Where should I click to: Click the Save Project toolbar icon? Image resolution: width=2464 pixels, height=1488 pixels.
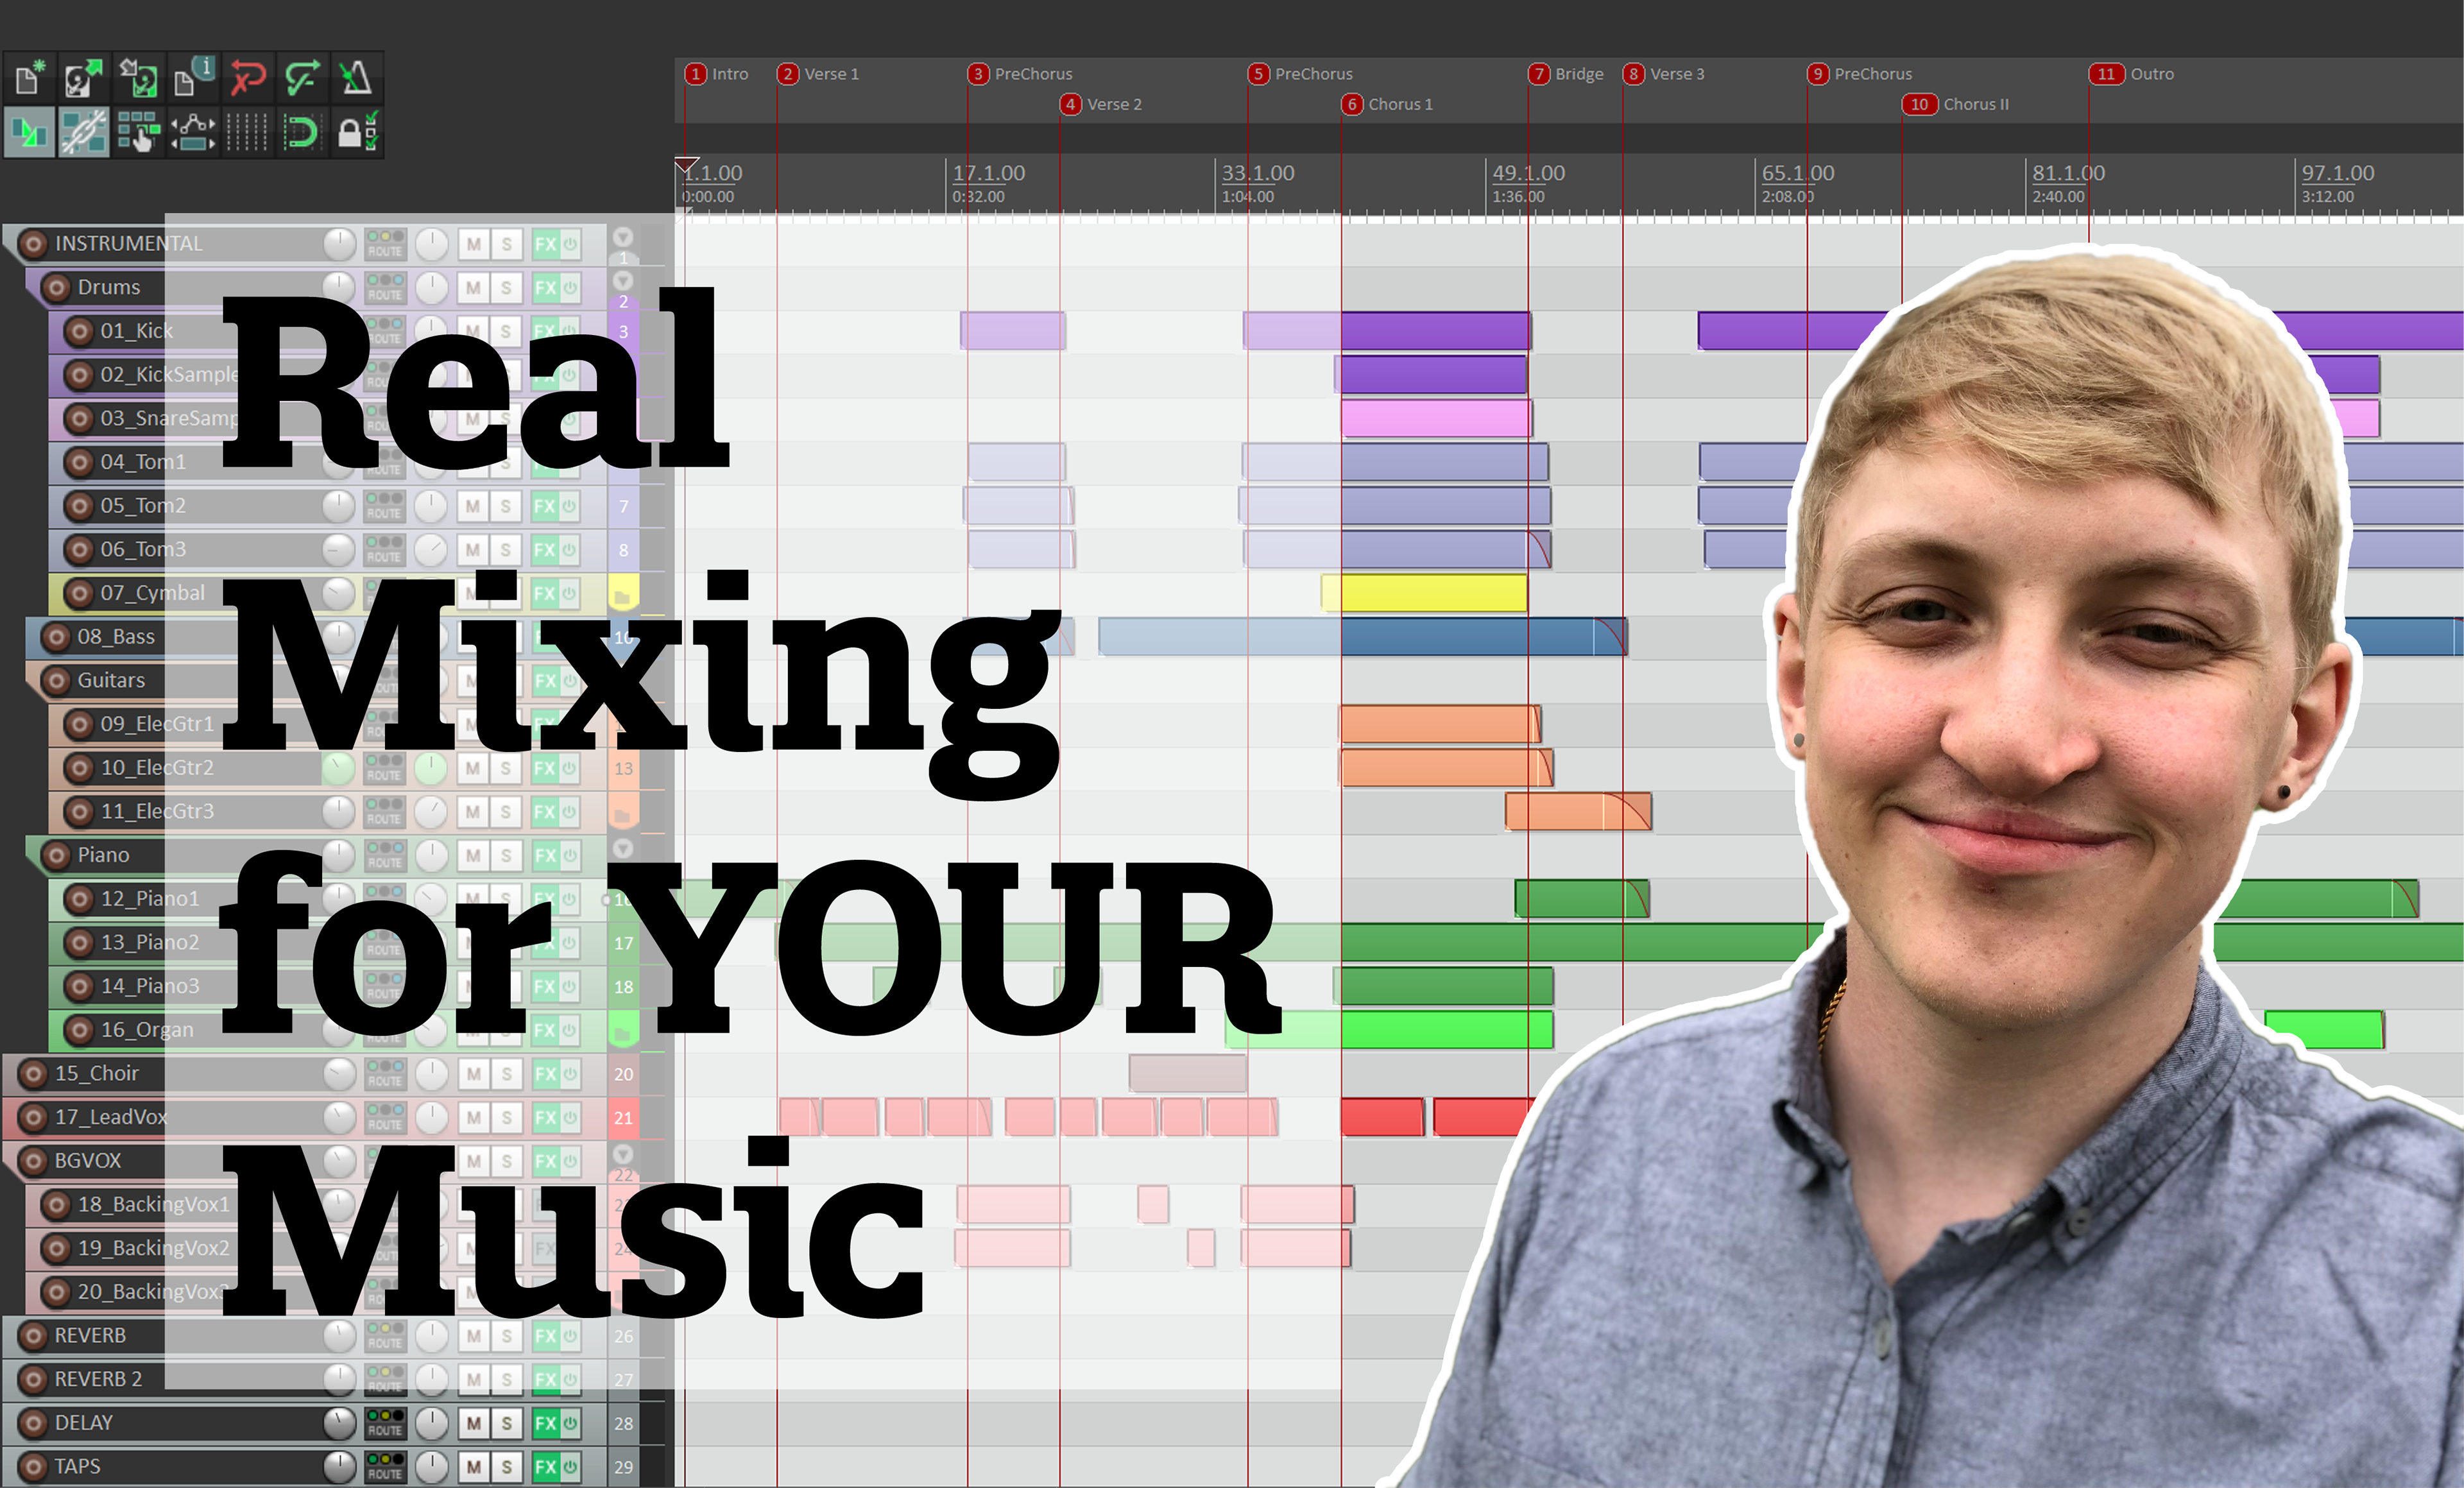click(138, 78)
